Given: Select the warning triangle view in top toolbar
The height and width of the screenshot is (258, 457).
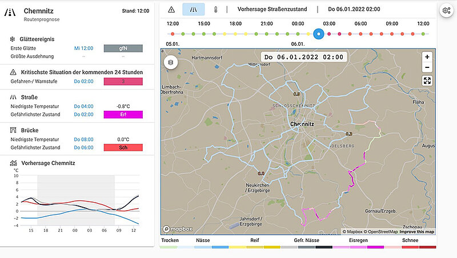Looking at the screenshot, I should [x=171, y=9].
